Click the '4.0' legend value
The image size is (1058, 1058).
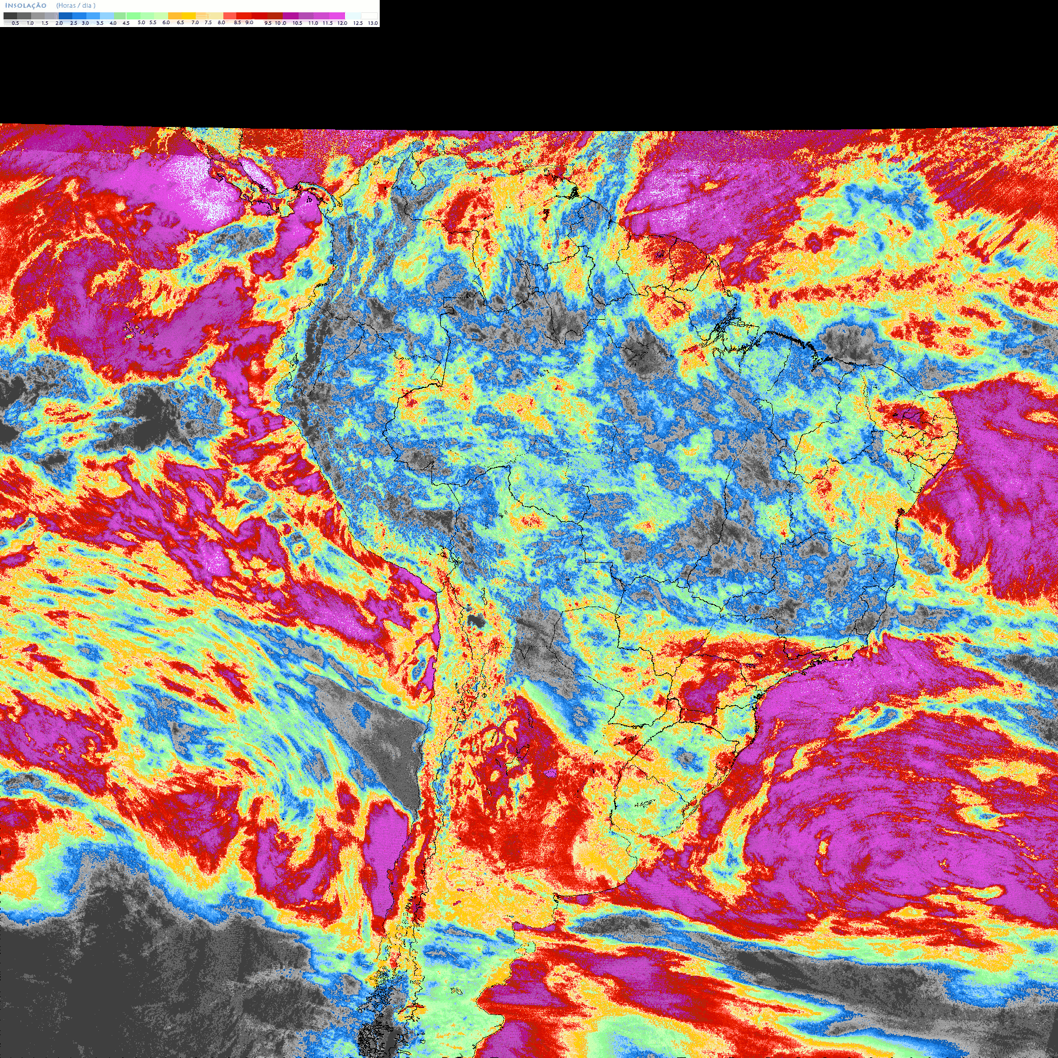pos(113,23)
